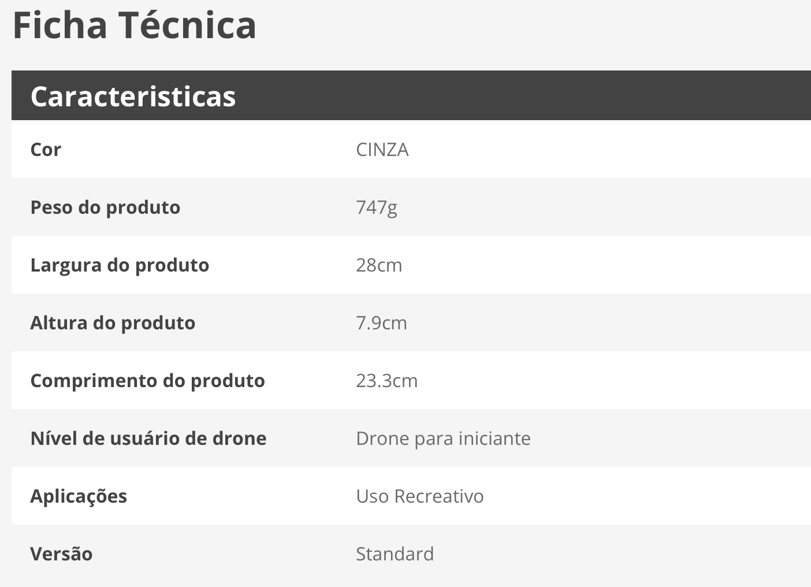Click the Ficha Técnica heading
Viewport: 811px width, 587px height.
pyautogui.click(x=135, y=25)
